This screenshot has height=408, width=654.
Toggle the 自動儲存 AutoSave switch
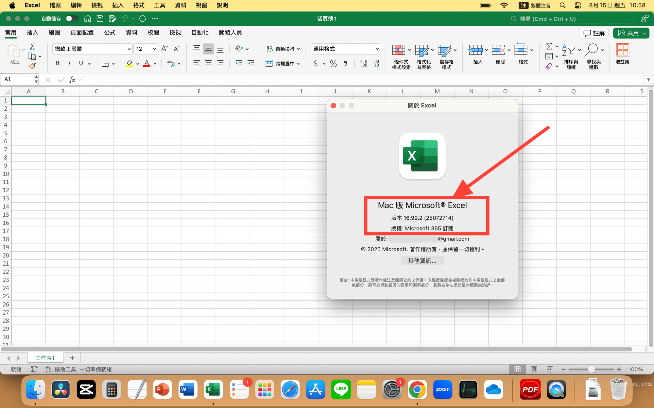pyautogui.click(x=72, y=19)
